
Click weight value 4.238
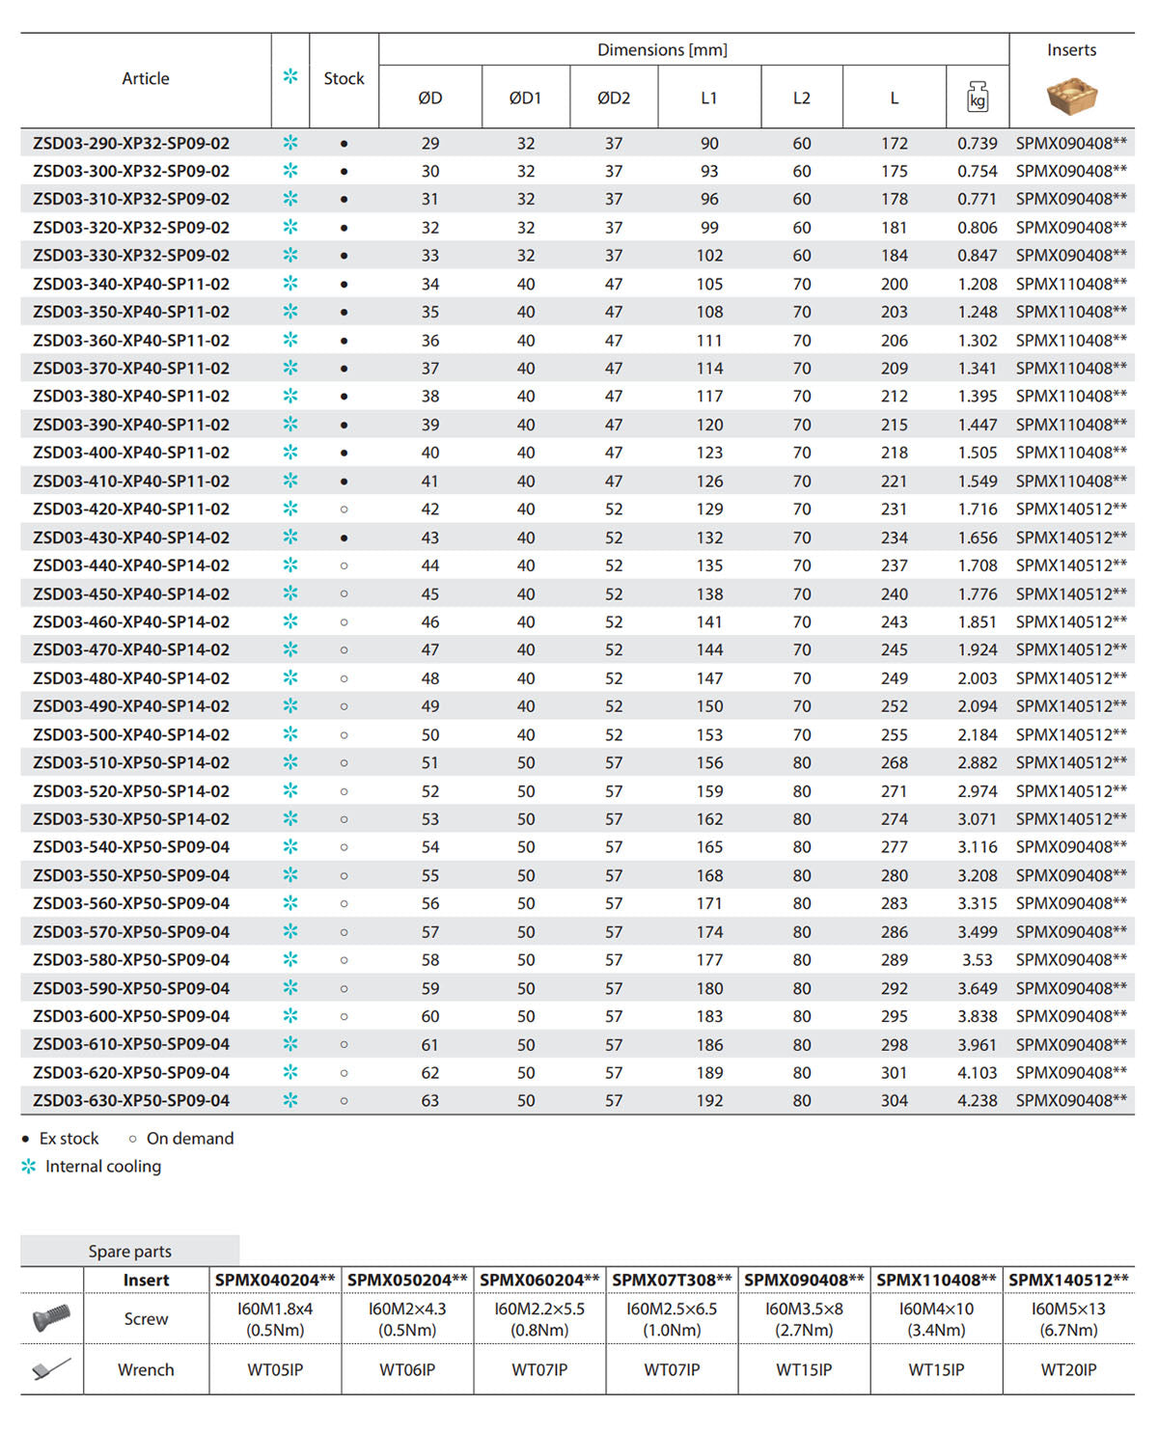[x=978, y=1100]
